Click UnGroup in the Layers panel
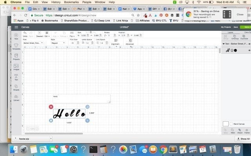 tap(235, 37)
